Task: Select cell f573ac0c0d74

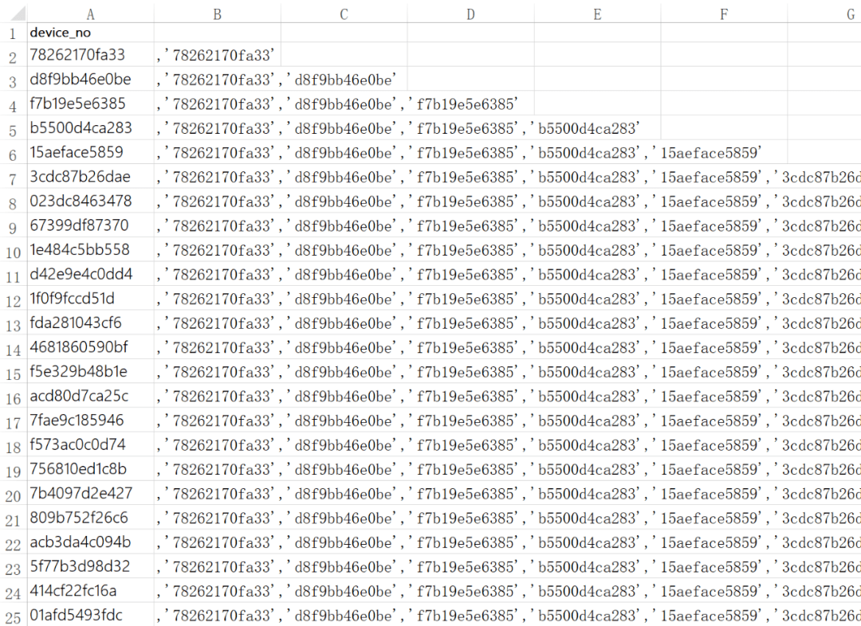Action: tap(91, 444)
